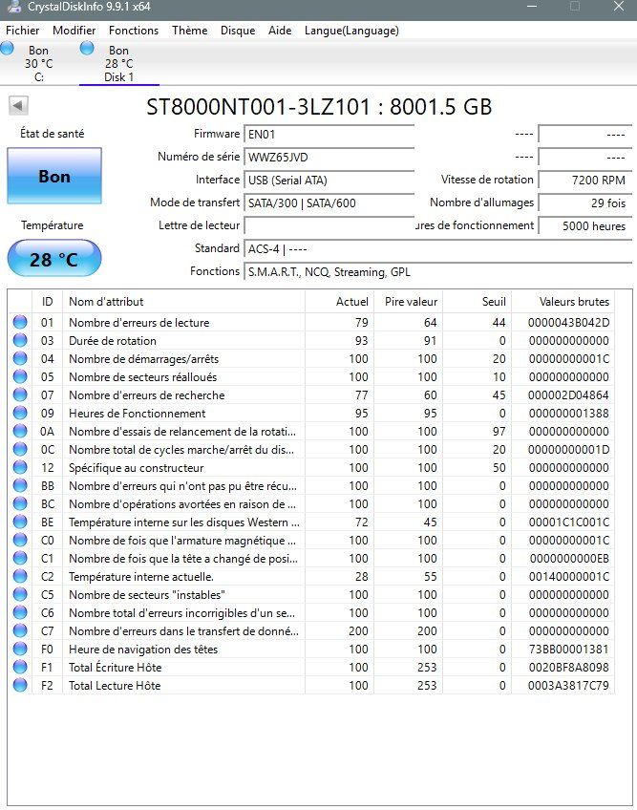
Task: Click raw value 73BB00001381
Action: [x=569, y=650]
